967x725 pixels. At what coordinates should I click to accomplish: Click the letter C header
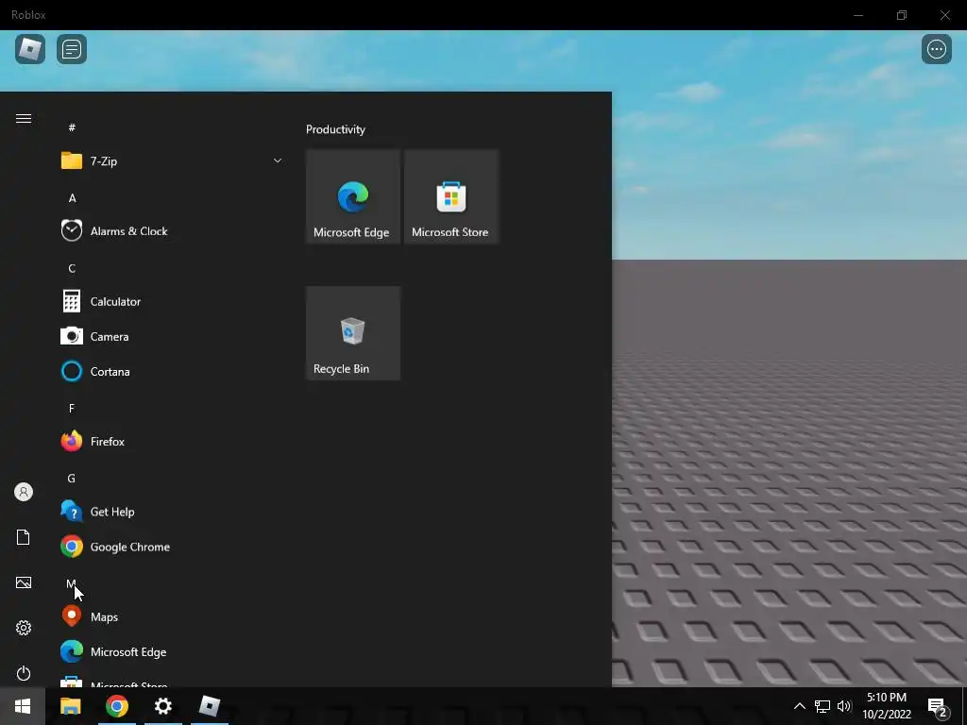click(x=72, y=268)
